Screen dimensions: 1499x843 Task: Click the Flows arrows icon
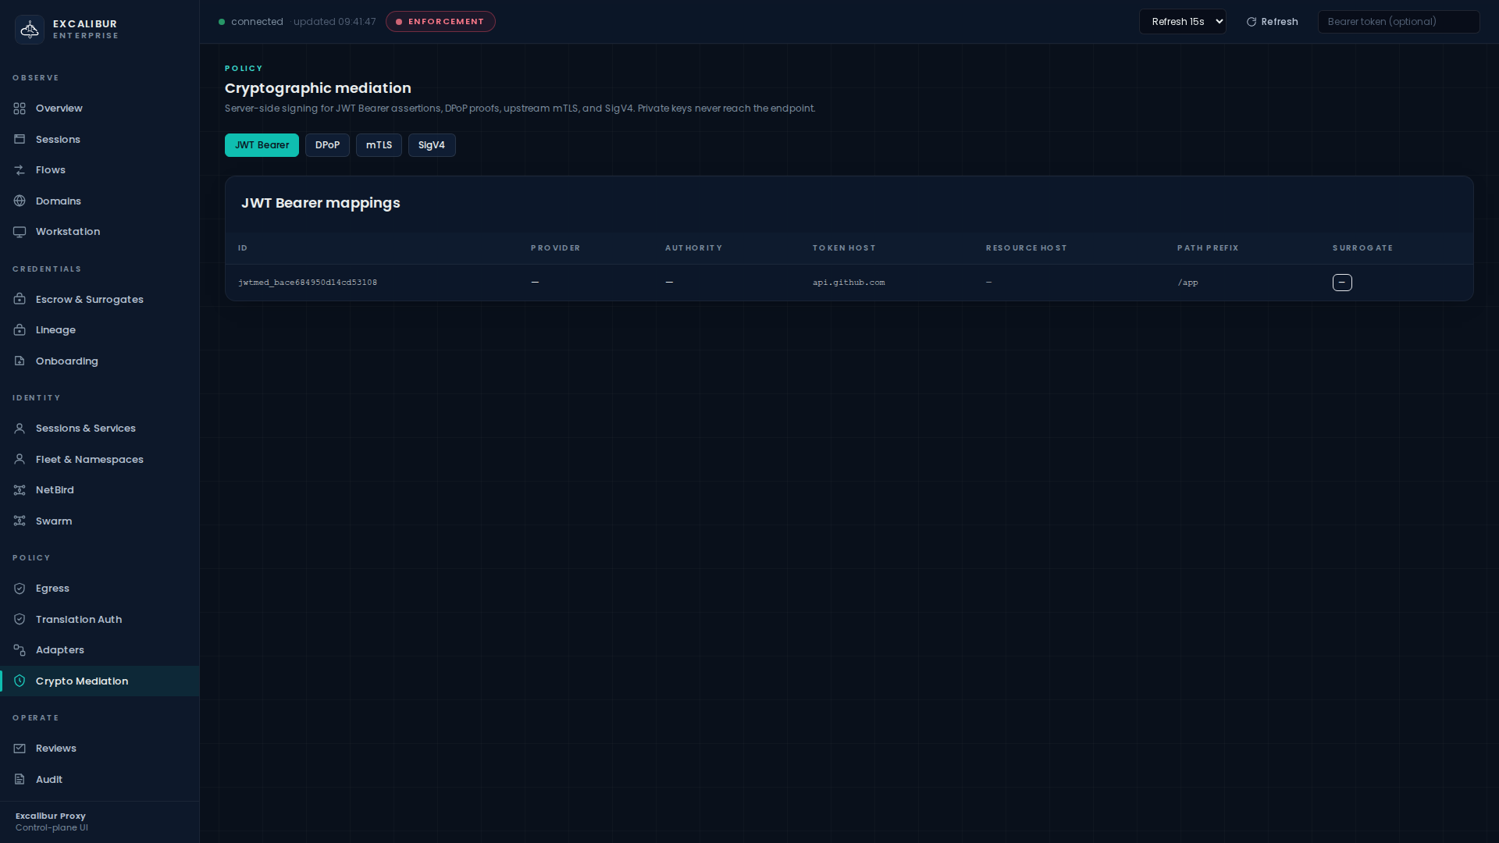20,170
